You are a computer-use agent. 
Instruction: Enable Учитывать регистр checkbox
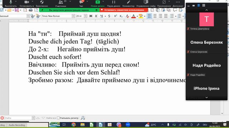click(x=58, y=118)
